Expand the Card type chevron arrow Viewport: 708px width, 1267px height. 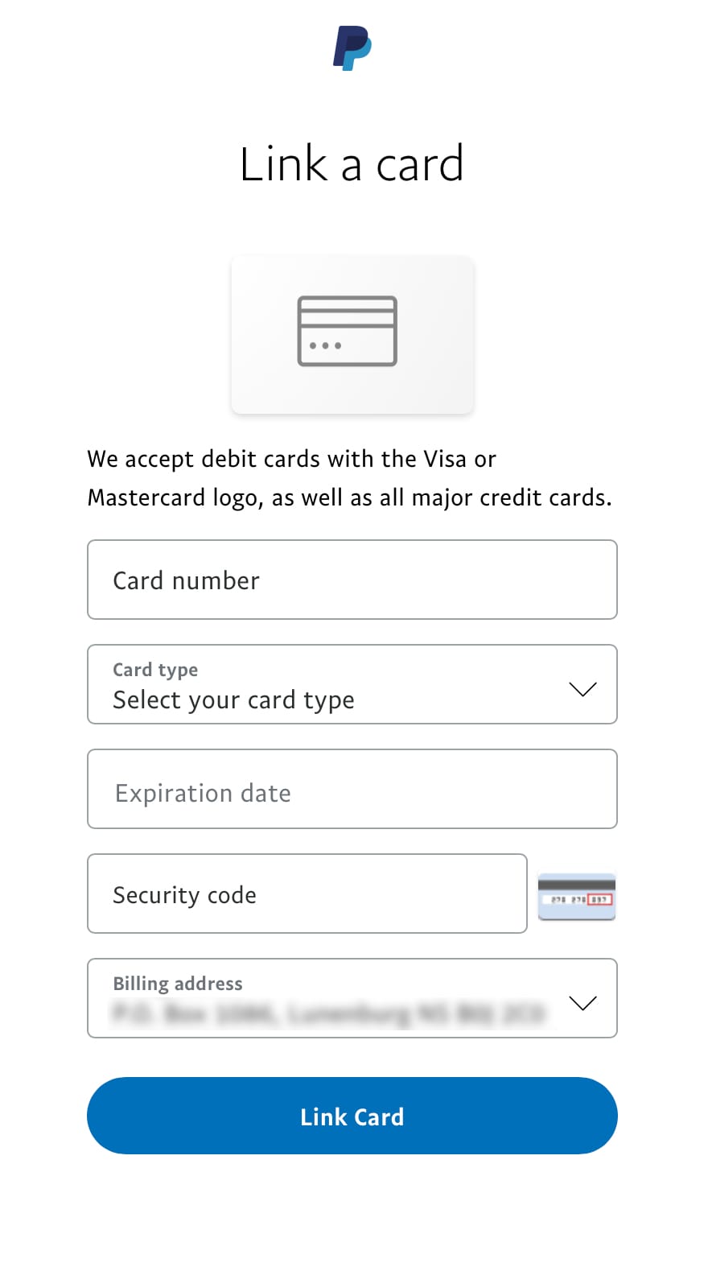click(x=582, y=688)
